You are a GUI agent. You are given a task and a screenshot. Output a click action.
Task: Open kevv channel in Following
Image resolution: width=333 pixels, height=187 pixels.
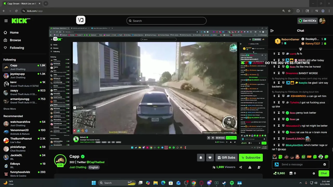(24, 84)
